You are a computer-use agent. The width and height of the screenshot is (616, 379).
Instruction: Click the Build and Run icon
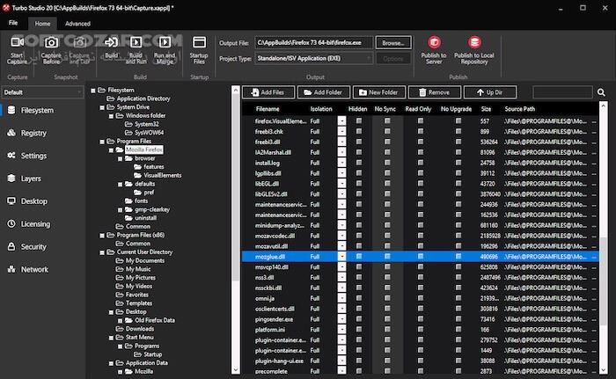tap(137, 43)
